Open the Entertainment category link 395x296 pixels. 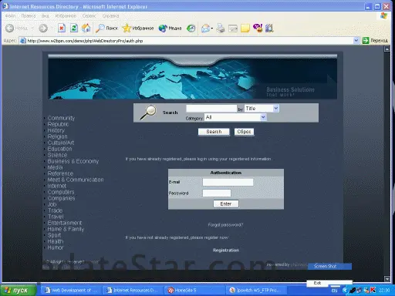[x=65, y=223]
